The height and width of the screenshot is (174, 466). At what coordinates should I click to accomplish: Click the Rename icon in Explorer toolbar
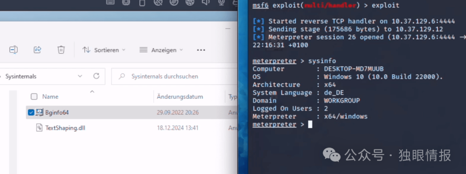tap(13, 50)
